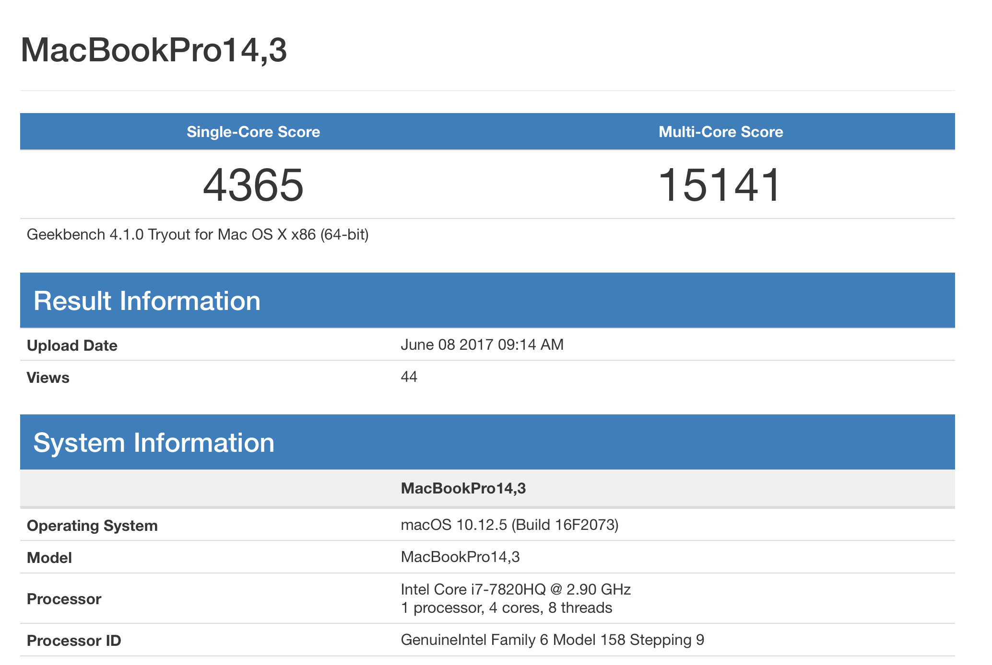Select the upload date June 08 2017 09:14 AM

(x=482, y=344)
